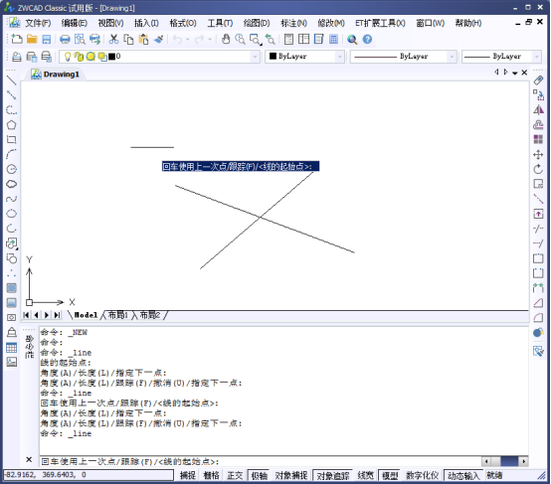The image size is (551, 484).
Task: Select the Move tool with four arrows
Action: tap(538, 154)
